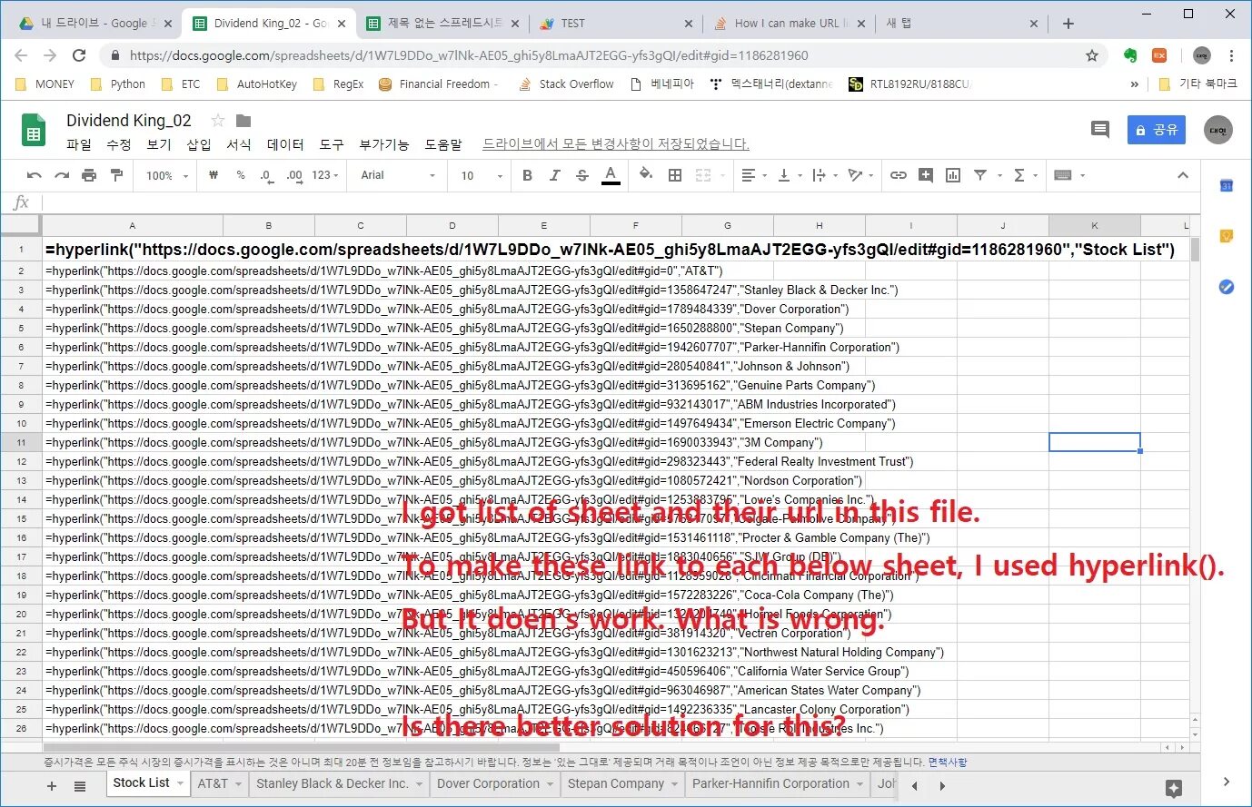Open the borders tool
This screenshot has height=807, width=1252.
pos(675,175)
